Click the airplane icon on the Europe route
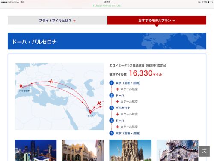This screenshot has width=214, height=161. click(x=51, y=82)
